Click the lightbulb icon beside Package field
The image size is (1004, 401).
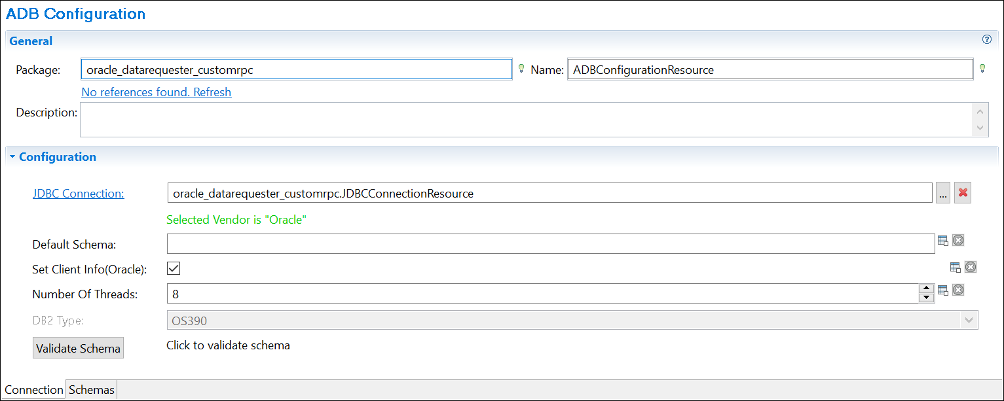click(521, 69)
